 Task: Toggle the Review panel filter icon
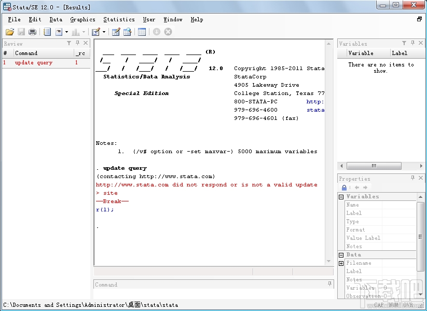click(x=69, y=44)
